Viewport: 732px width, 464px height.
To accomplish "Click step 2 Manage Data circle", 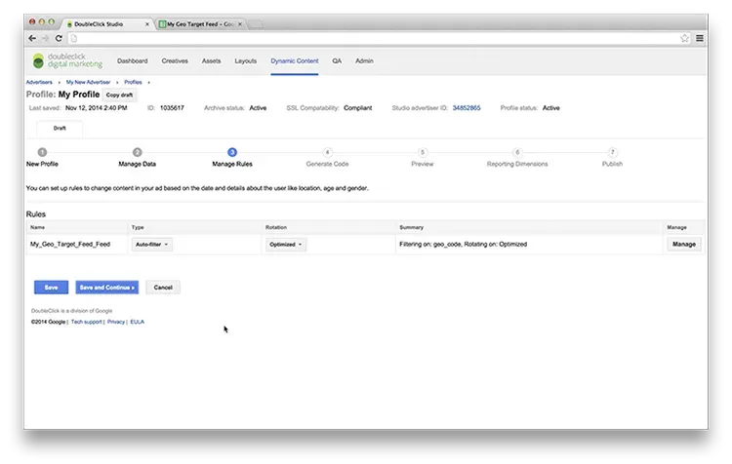I will tap(137, 152).
